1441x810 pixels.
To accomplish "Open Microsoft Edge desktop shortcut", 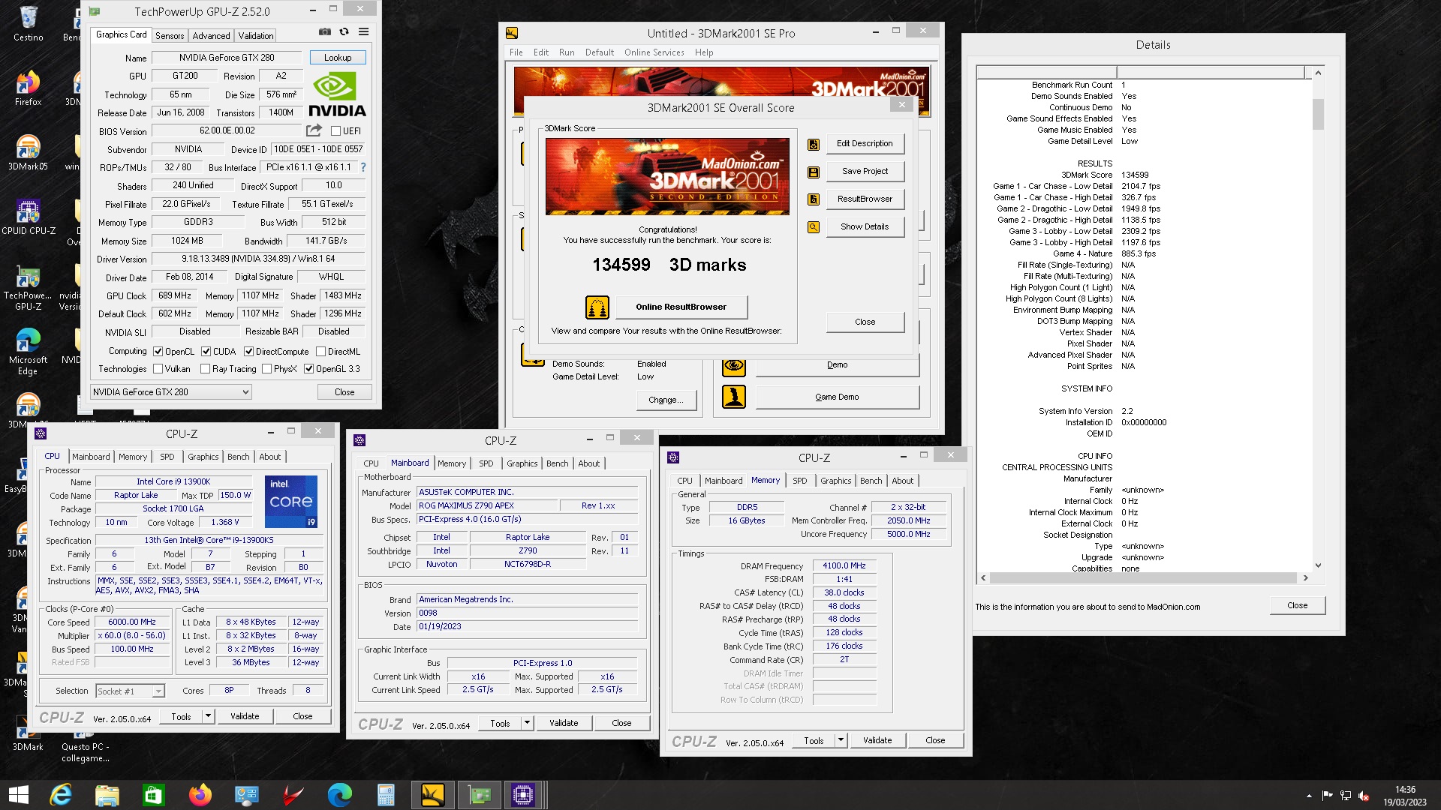I will (x=28, y=351).
